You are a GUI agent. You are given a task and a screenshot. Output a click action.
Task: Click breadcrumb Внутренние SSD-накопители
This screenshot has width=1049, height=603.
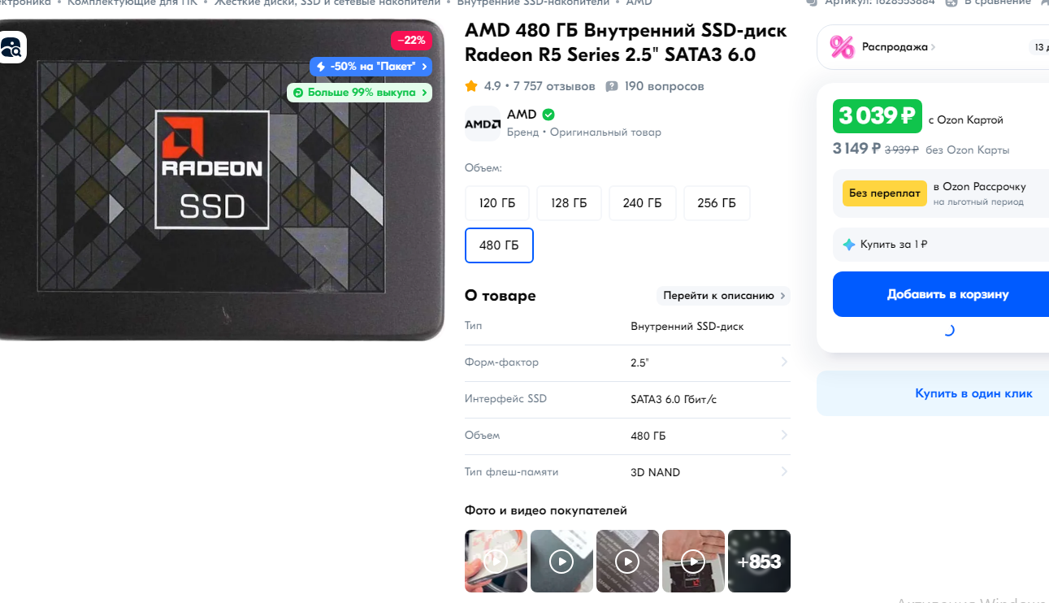click(x=533, y=2)
